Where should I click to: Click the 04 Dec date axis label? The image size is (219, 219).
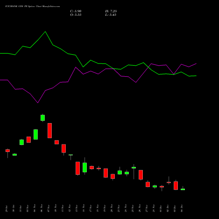[182, 208]
